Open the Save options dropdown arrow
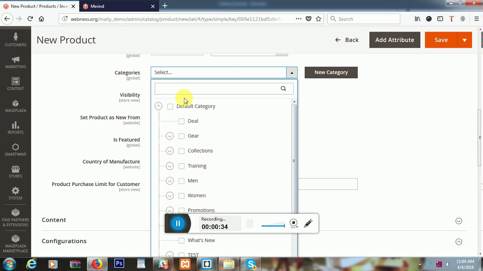483x271 pixels. [x=465, y=40]
